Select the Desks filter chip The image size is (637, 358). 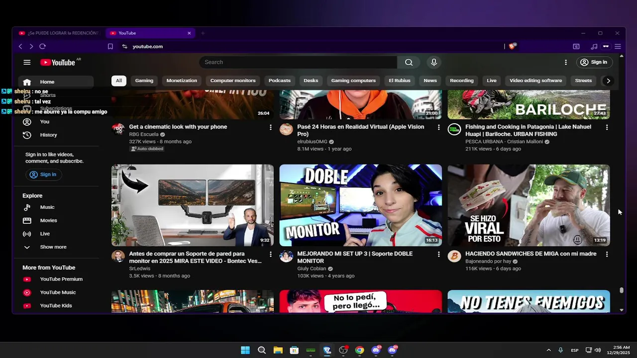point(311,81)
